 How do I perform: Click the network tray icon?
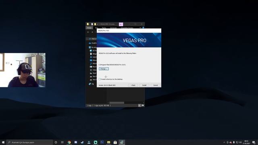coord(237,142)
